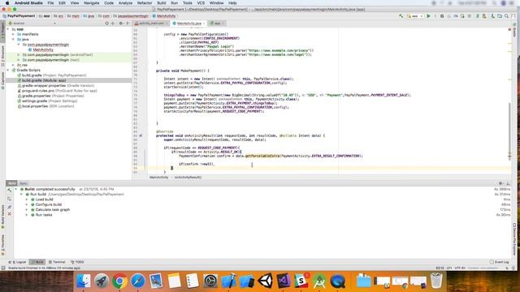
Task: Click the override gutter icon beside onActivityResult
Action: pyautogui.click(x=141, y=135)
